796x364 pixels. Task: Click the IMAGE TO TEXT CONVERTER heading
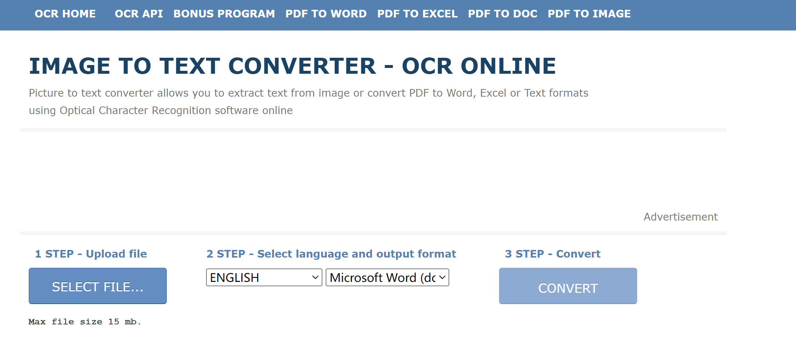coord(292,66)
